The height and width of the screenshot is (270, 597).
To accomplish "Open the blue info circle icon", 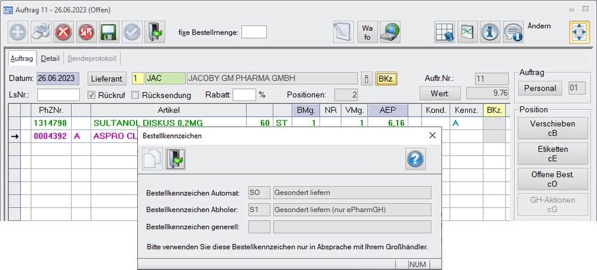I will (x=490, y=32).
